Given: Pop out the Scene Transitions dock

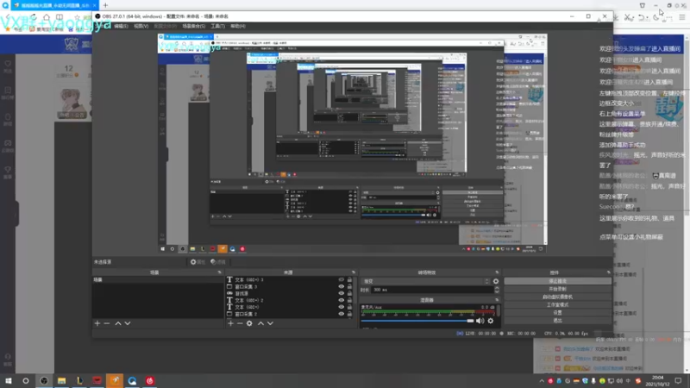Looking at the screenshot, I should [x=497, y=272].
